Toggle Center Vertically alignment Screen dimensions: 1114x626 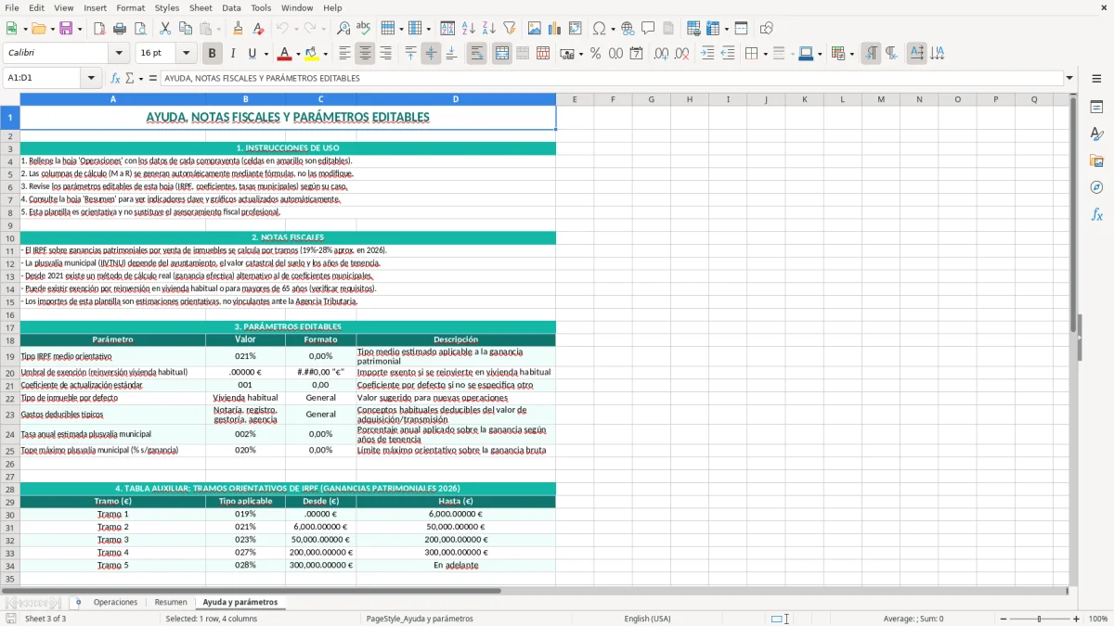coord(431,54)
